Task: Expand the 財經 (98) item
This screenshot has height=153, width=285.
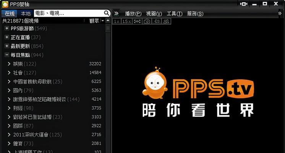Action: click(x=9, y=108)
